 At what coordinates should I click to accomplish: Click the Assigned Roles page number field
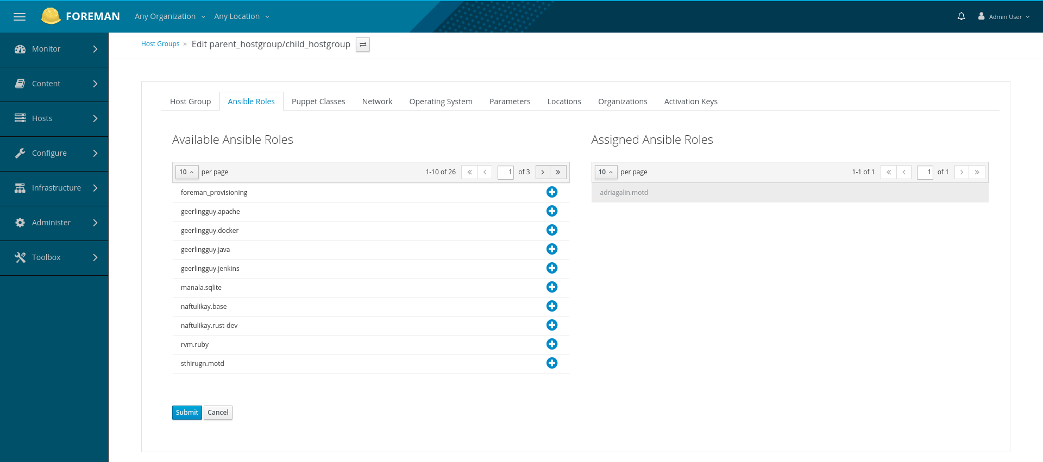[925, 172]
